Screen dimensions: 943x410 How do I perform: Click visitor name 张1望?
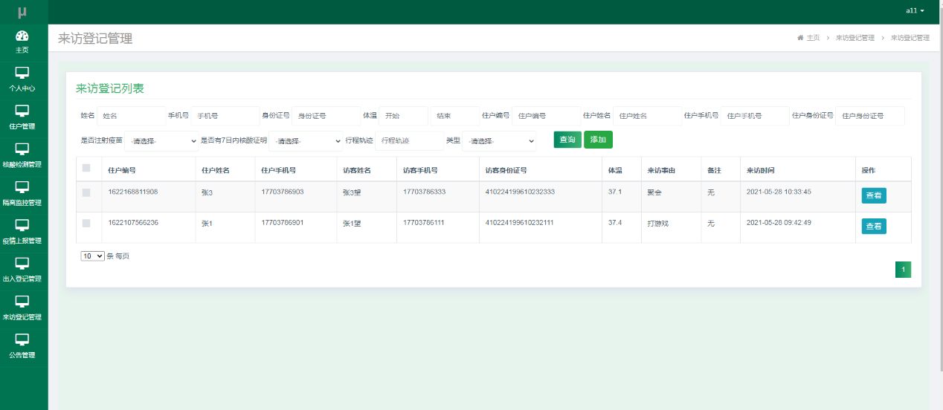[x=352, y=223]
